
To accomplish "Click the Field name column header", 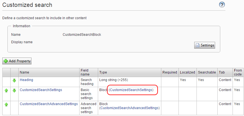I will [85, 72].
